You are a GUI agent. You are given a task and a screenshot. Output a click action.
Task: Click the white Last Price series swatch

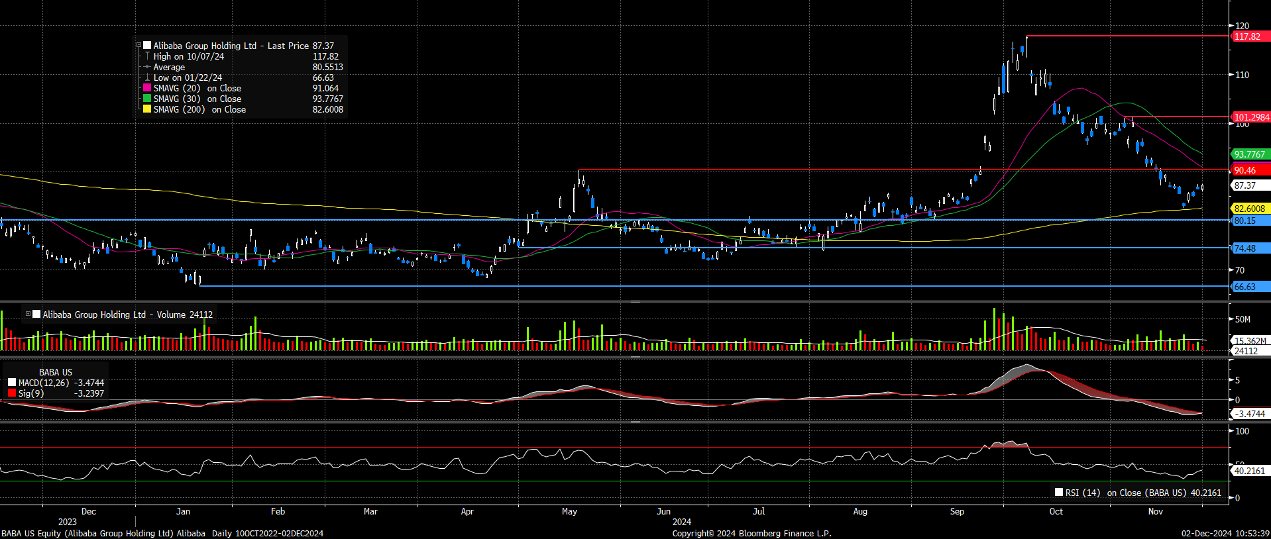(x=147, y=46)
